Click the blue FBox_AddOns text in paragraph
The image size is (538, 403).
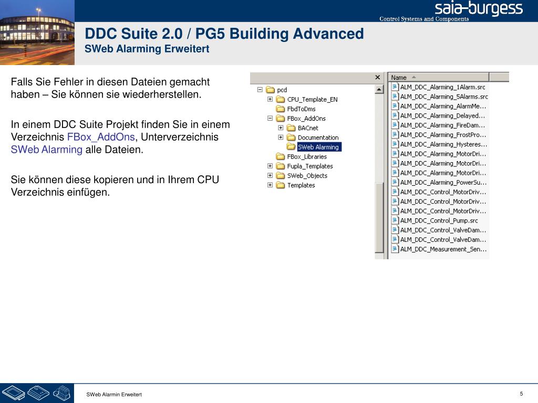click(101, 137)
